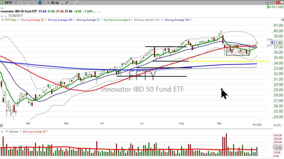284x159 pixels.
Task: Click the 37.80 current price label
Action: click(x=278, y=42)
